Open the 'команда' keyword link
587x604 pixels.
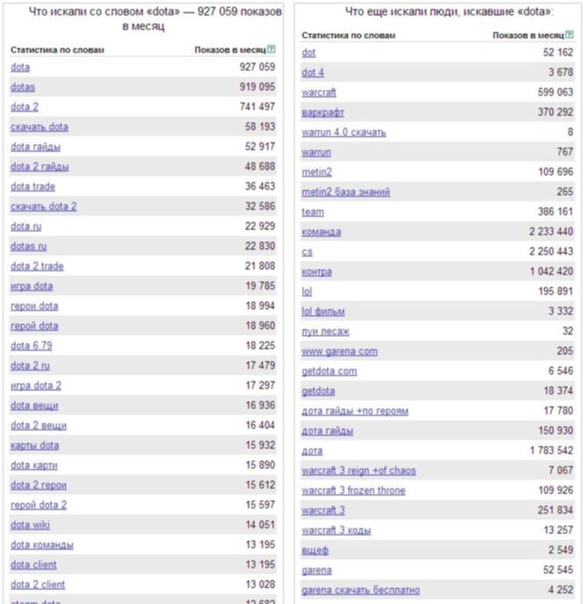321,232
